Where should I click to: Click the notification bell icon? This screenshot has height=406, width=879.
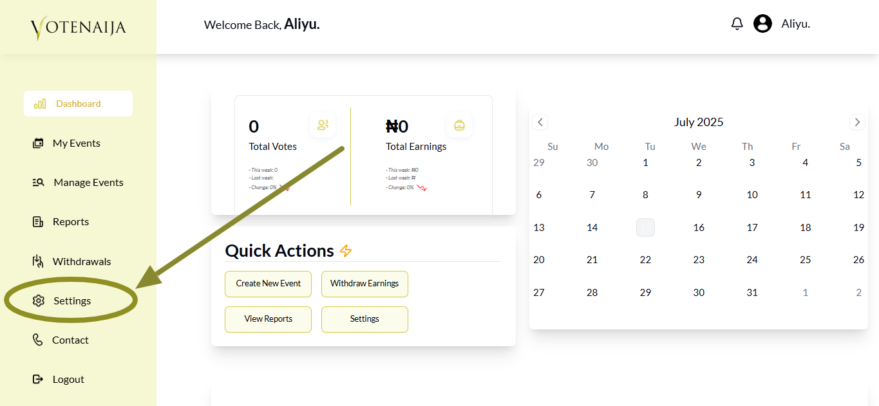[x=737, y=24]
